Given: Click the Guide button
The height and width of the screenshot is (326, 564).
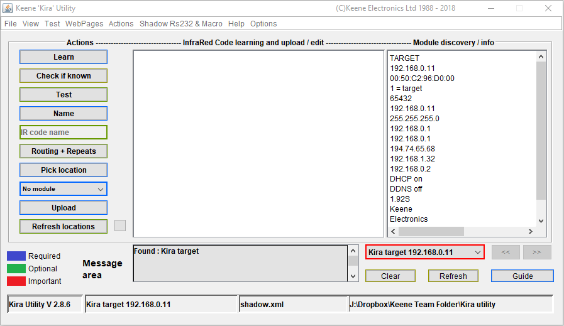Looking at the screenshot, I should click(522, 276).
